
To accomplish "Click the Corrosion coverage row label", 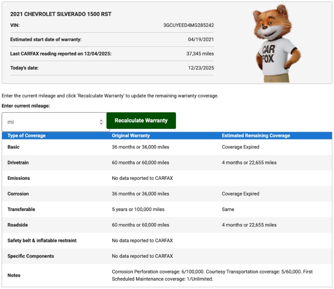I will pyautogui.click(x=18, y=194).
